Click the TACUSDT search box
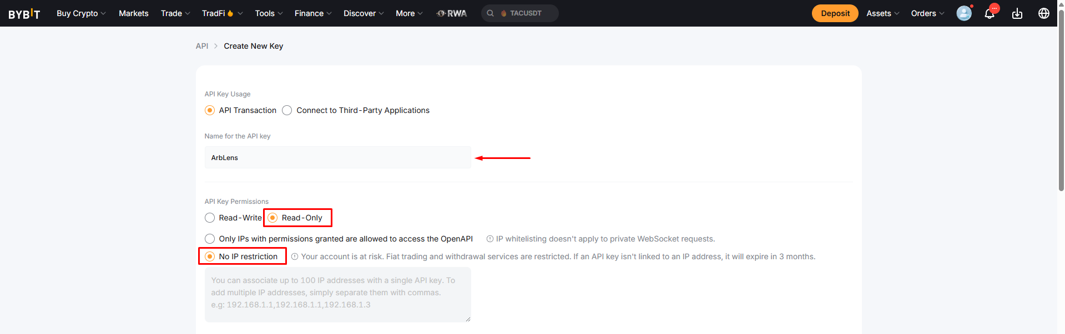 point(520,13)
